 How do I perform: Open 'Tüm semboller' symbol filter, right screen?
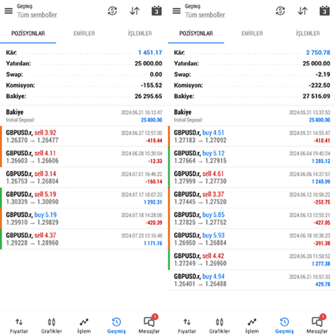click(x=205, y=15)
